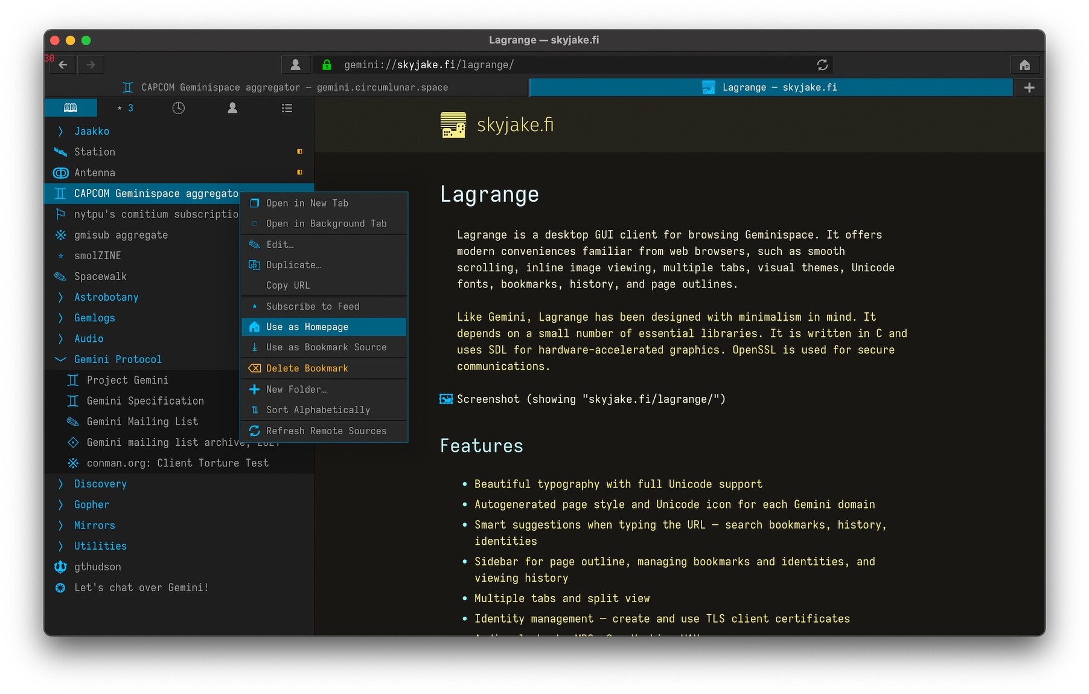The width and height of the screenshot is (1089, 694).
Task: Select Delete Bookmark in context menu
Action: (x=307, y=368)
